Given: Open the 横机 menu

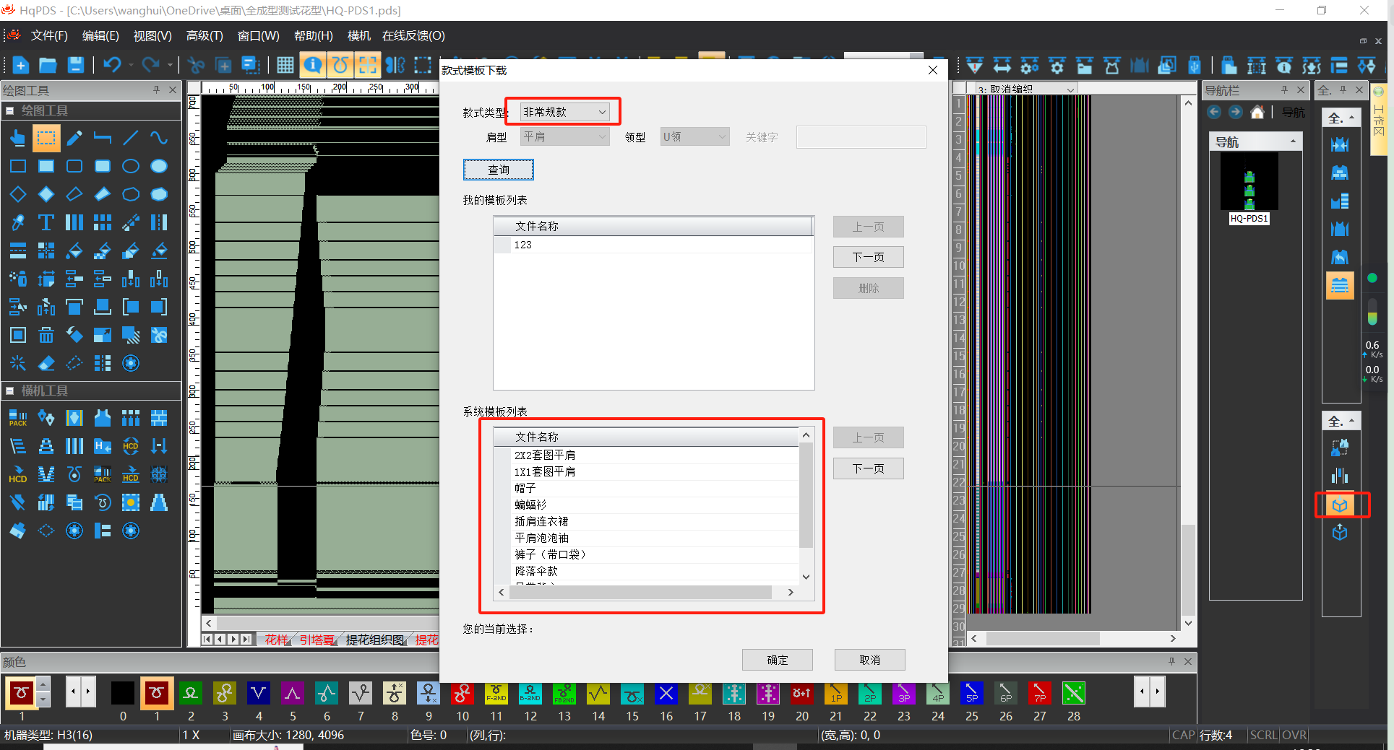Looking at the screenshot, I should click(x=358, y=35).
